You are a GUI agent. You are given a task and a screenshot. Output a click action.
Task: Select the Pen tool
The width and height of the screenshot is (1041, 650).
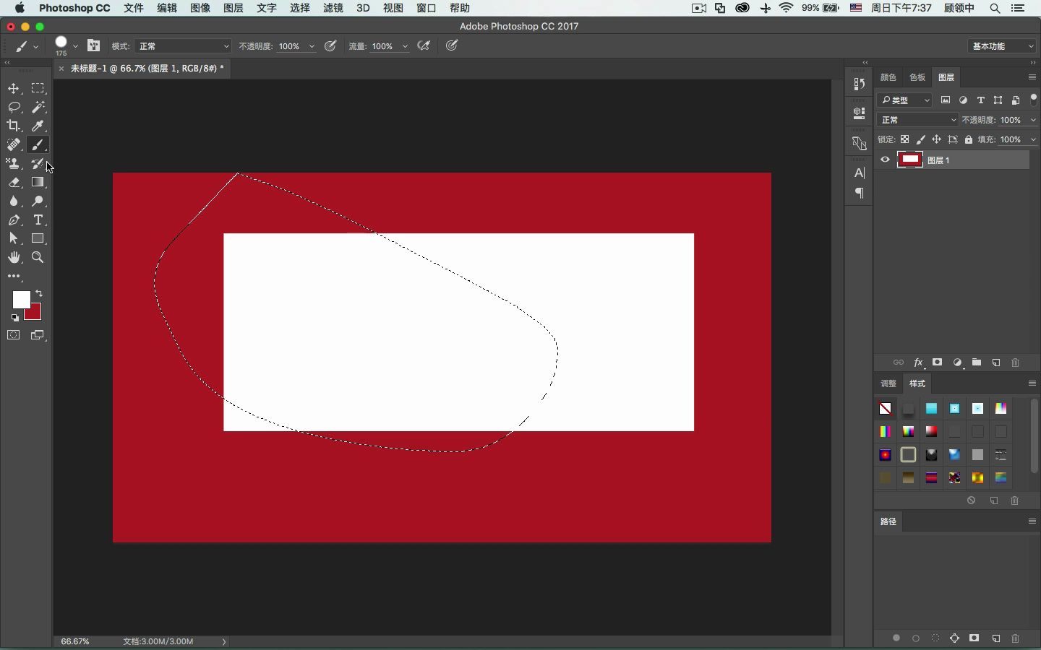[x=14, y=220]
